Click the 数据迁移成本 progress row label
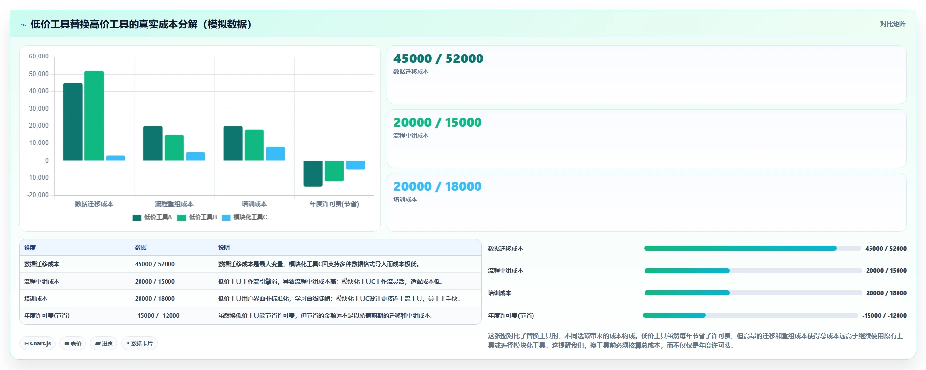Screen dimensions: 926x370 [505, 249]
